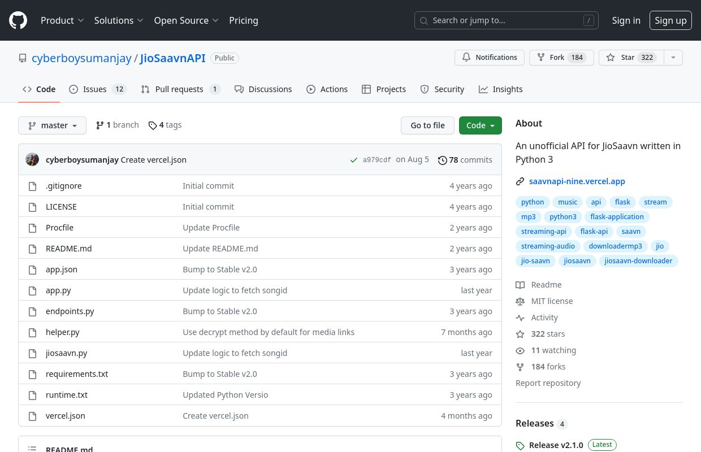
Task: Click the flask-application topic tag
Action: point(617,217)
